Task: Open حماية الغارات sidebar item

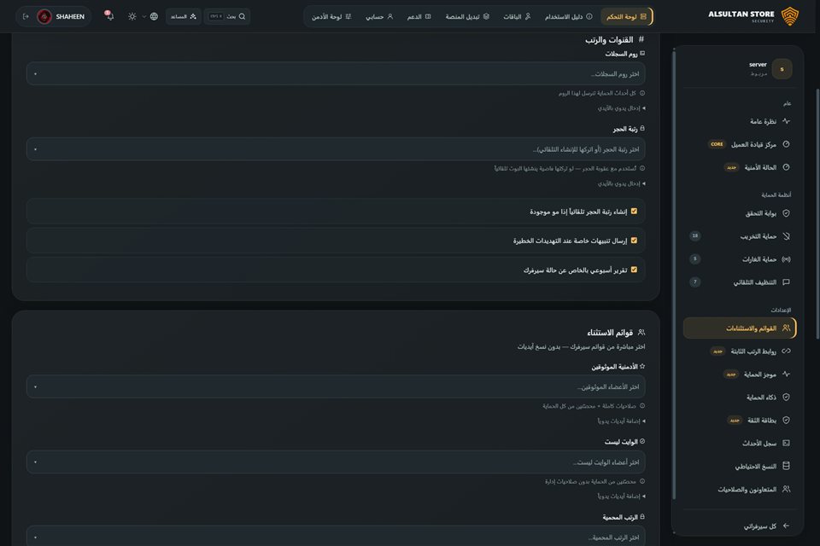Action: pos(739,259)
